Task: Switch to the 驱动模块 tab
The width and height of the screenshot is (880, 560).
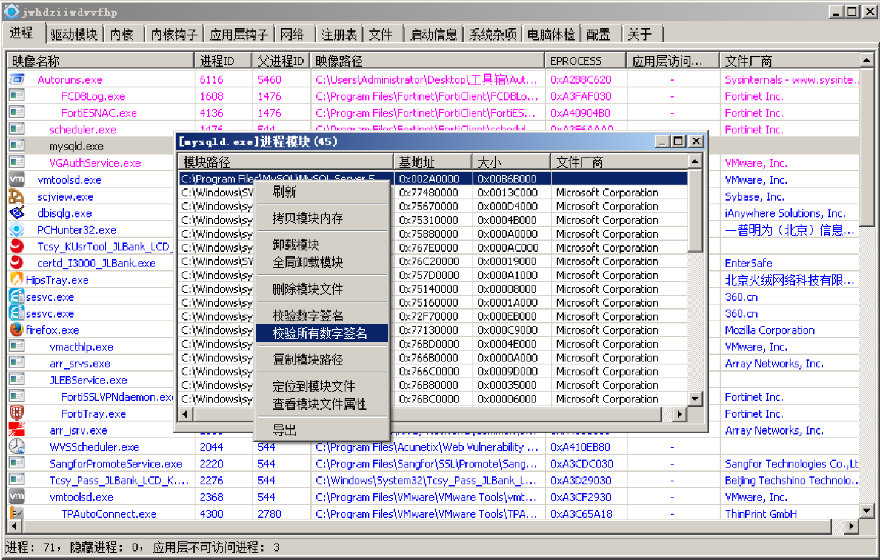Action: tap(74, 35)
